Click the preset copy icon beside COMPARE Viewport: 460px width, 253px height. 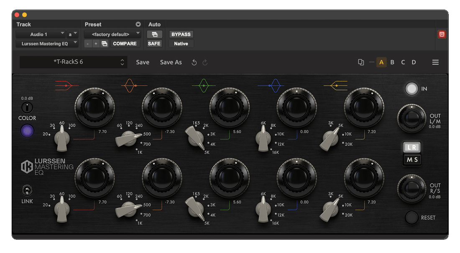pos(104,44)
